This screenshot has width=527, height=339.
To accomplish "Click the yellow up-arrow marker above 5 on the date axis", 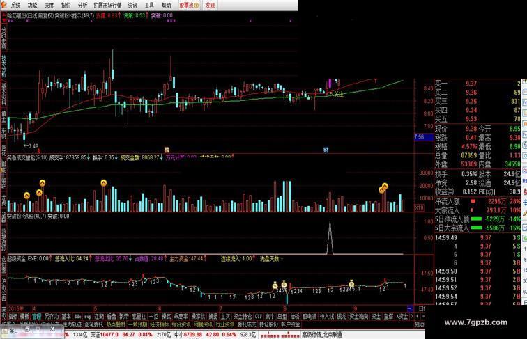I will coord(103,183).
